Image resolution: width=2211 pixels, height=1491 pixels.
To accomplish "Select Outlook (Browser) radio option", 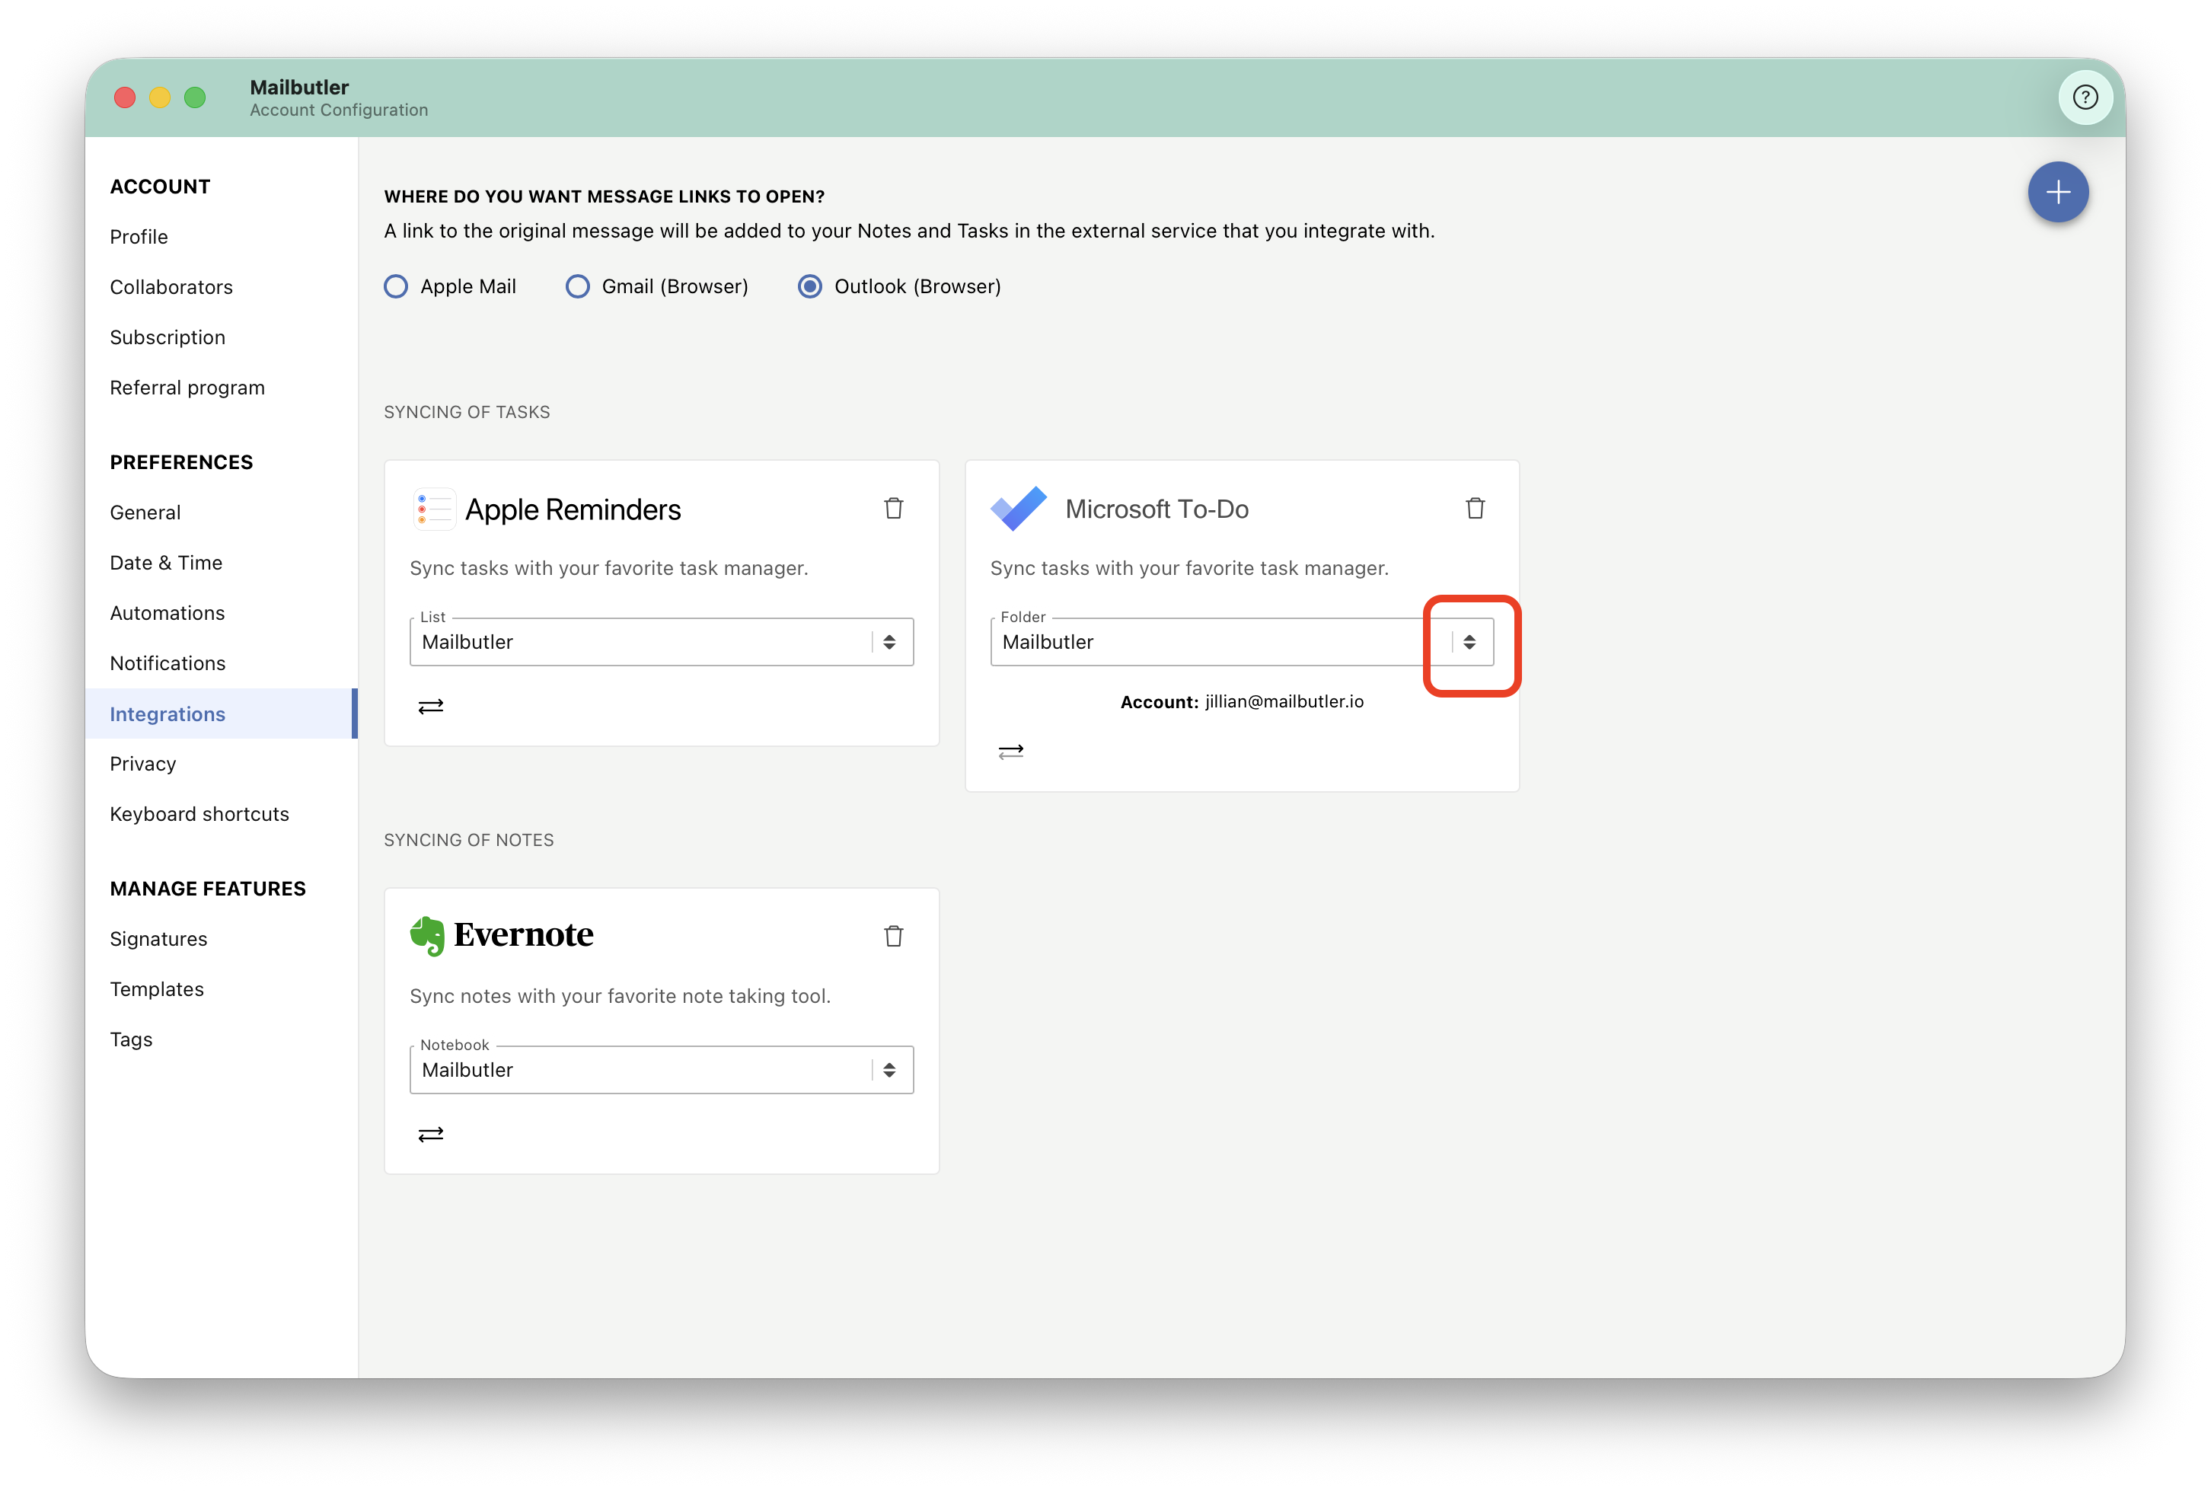I will (x=809, y=286).
